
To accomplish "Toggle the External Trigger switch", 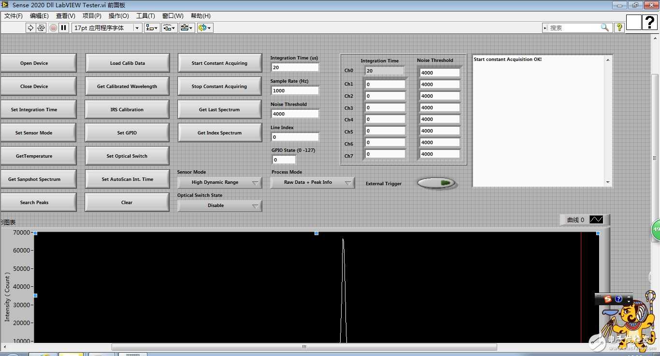I will click(436, 183).
